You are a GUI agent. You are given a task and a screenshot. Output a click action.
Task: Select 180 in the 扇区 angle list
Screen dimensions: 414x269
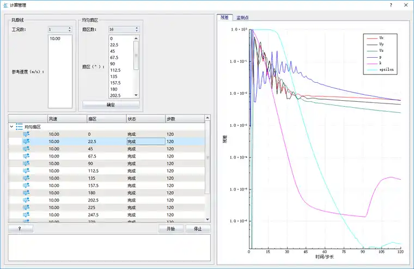click(x=113, y=89)
